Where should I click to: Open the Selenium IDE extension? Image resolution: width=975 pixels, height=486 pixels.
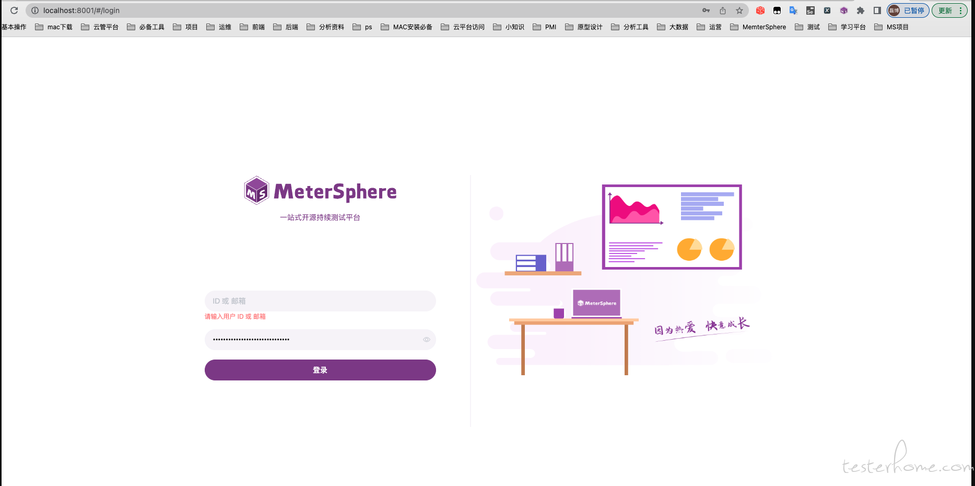point(810,10)
